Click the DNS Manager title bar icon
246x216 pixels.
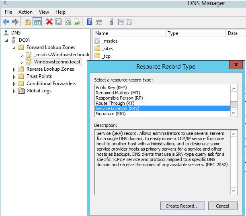coord(5,3)
